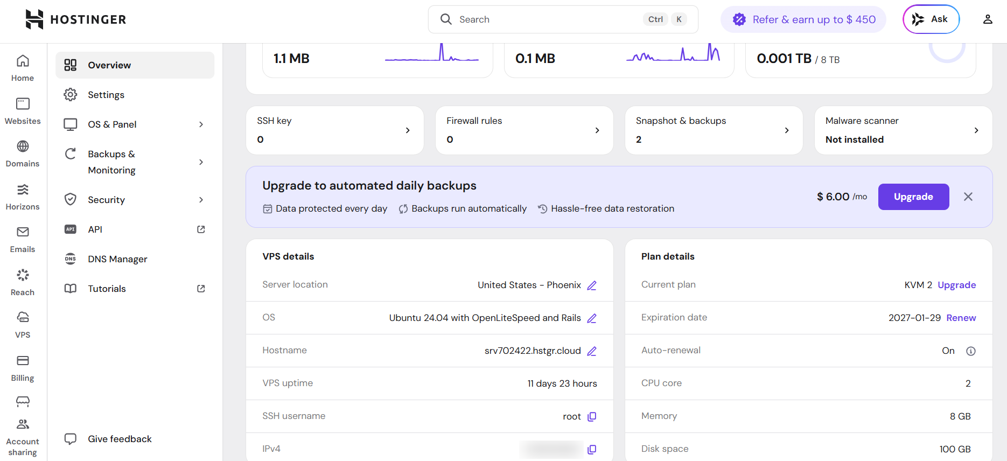
Task: Click the Ubuntu 24.04 OS value
Action: [x=485, y=318]
